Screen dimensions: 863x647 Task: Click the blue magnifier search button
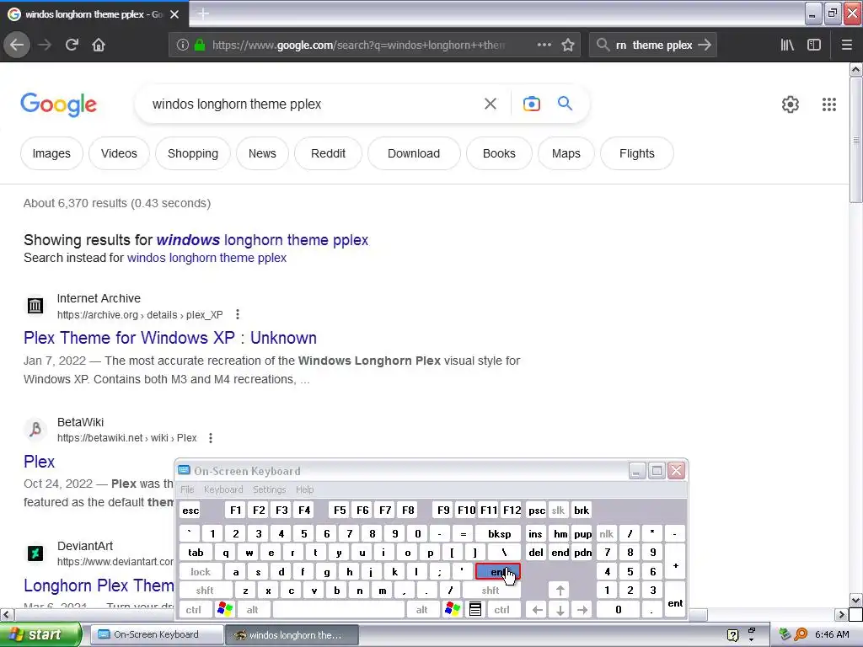click(565, 103)
